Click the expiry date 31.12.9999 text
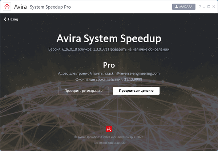218x151 pixels. click(133, 79)
